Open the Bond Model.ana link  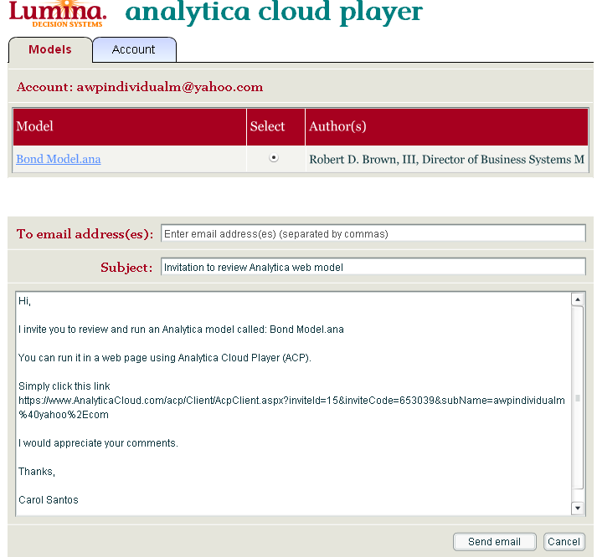pos(59,159)
